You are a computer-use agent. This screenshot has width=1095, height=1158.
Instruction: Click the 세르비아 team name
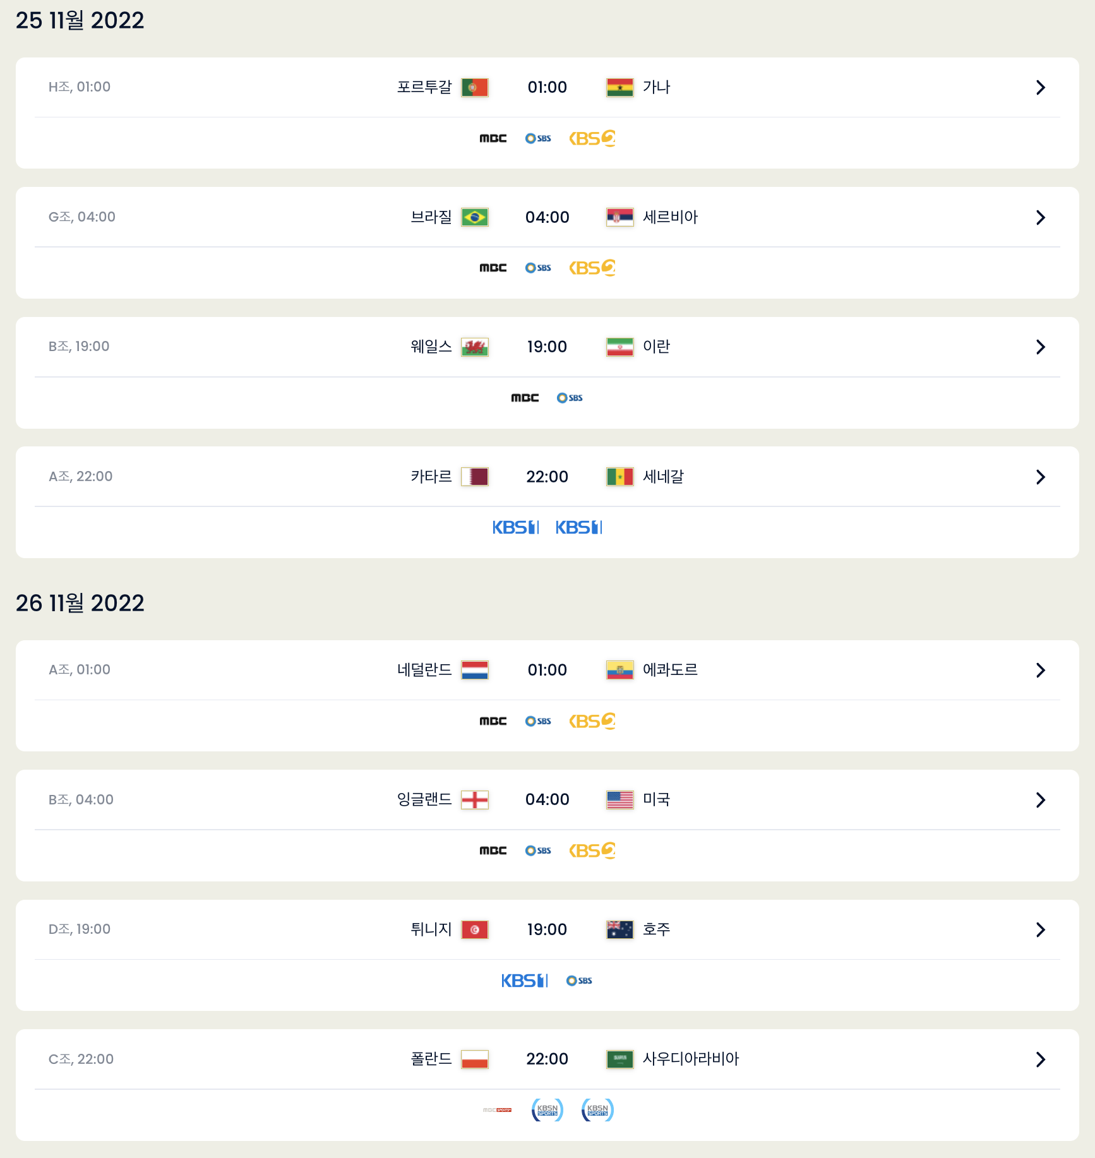tap(670, 217)
